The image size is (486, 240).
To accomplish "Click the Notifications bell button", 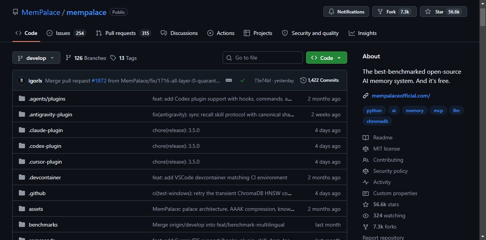I will tap(346, 12).
